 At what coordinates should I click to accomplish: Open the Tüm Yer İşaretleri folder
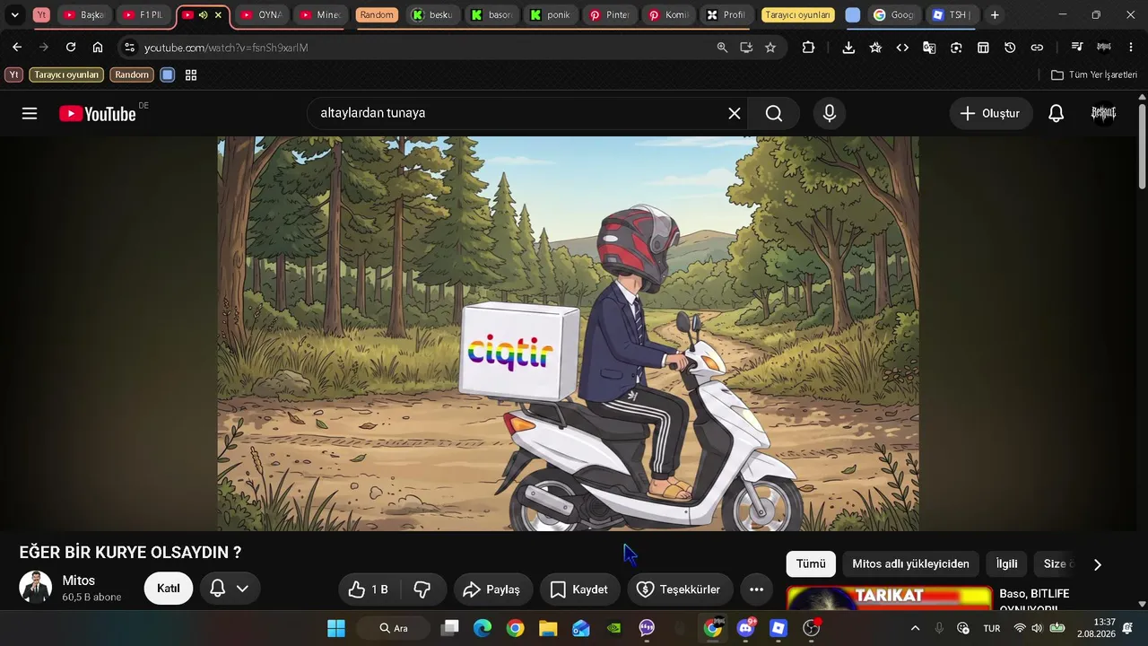(1094, 74)
